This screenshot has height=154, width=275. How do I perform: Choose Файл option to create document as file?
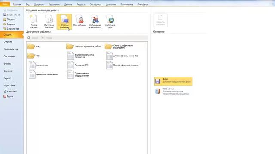click(x=173, y=81)
